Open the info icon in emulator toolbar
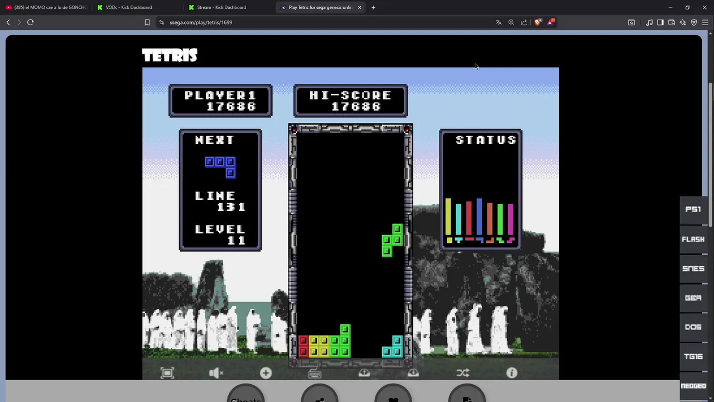 tap(512, 373)
